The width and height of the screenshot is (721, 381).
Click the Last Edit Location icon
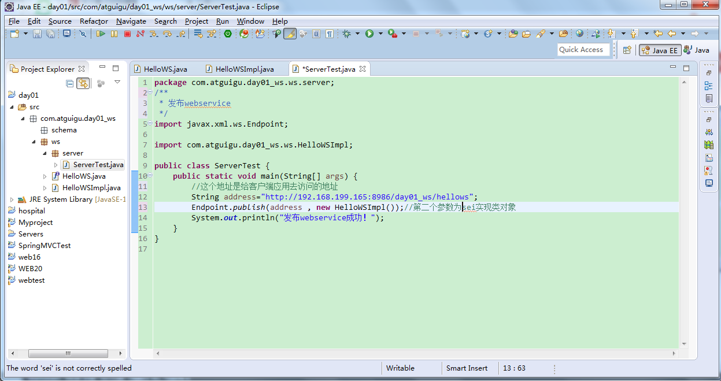tap(657, 34)
